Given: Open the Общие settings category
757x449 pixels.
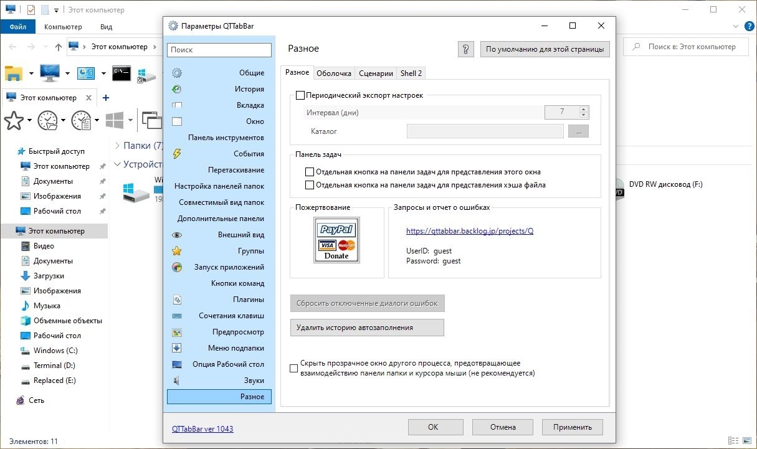Looking at the screenshot, I should 219,73.
